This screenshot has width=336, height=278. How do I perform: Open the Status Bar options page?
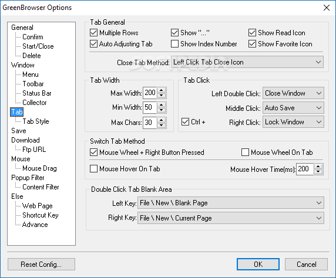coord(37,93)
